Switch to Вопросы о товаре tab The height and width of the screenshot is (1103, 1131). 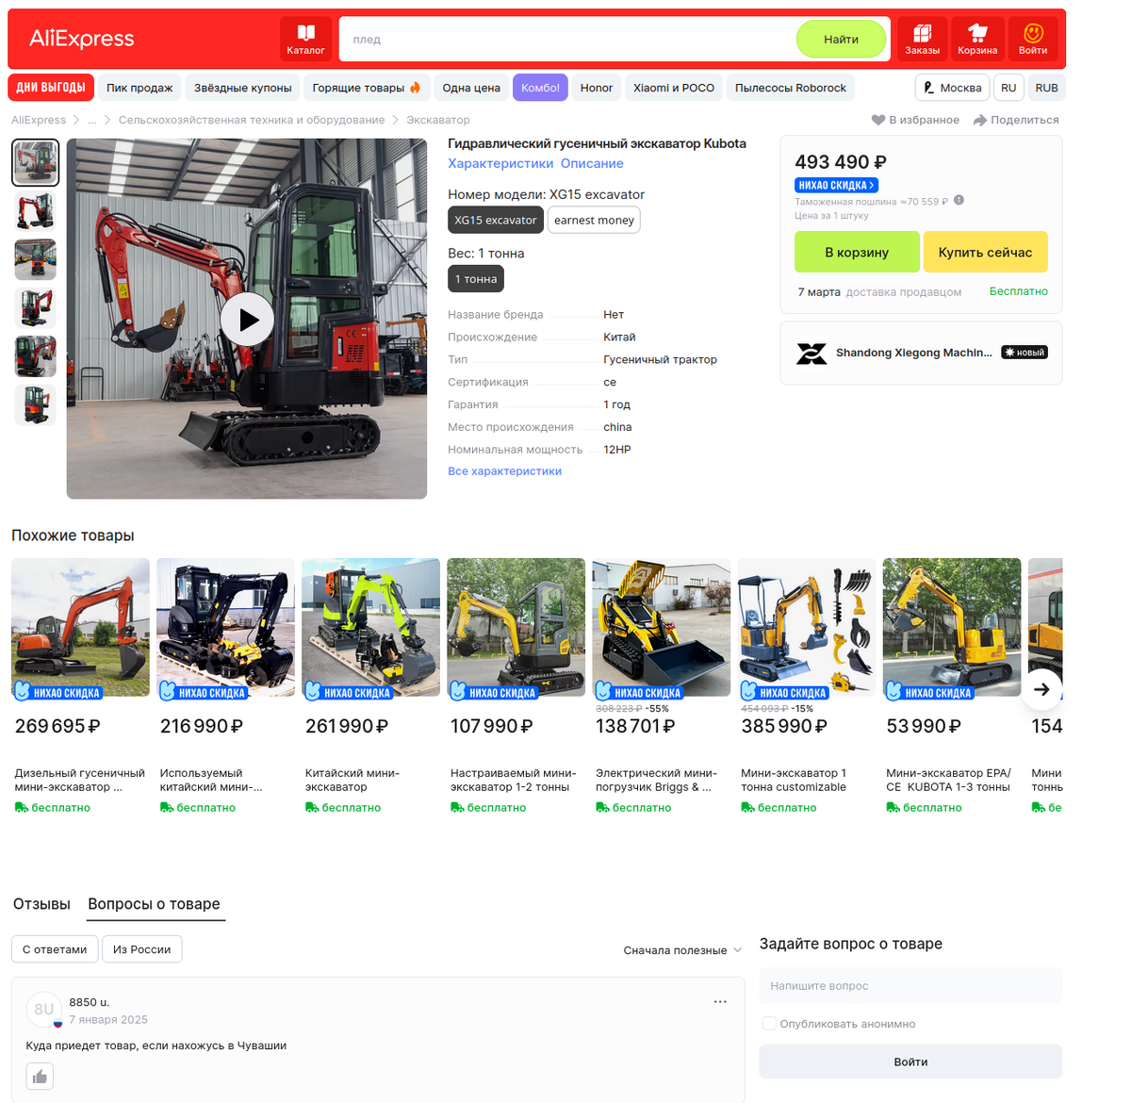pos(154,904)
